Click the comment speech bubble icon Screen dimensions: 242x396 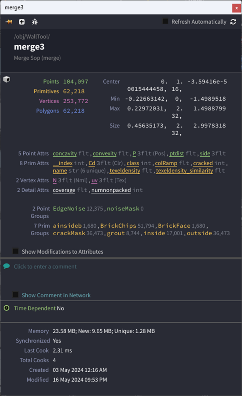point(6,266)
